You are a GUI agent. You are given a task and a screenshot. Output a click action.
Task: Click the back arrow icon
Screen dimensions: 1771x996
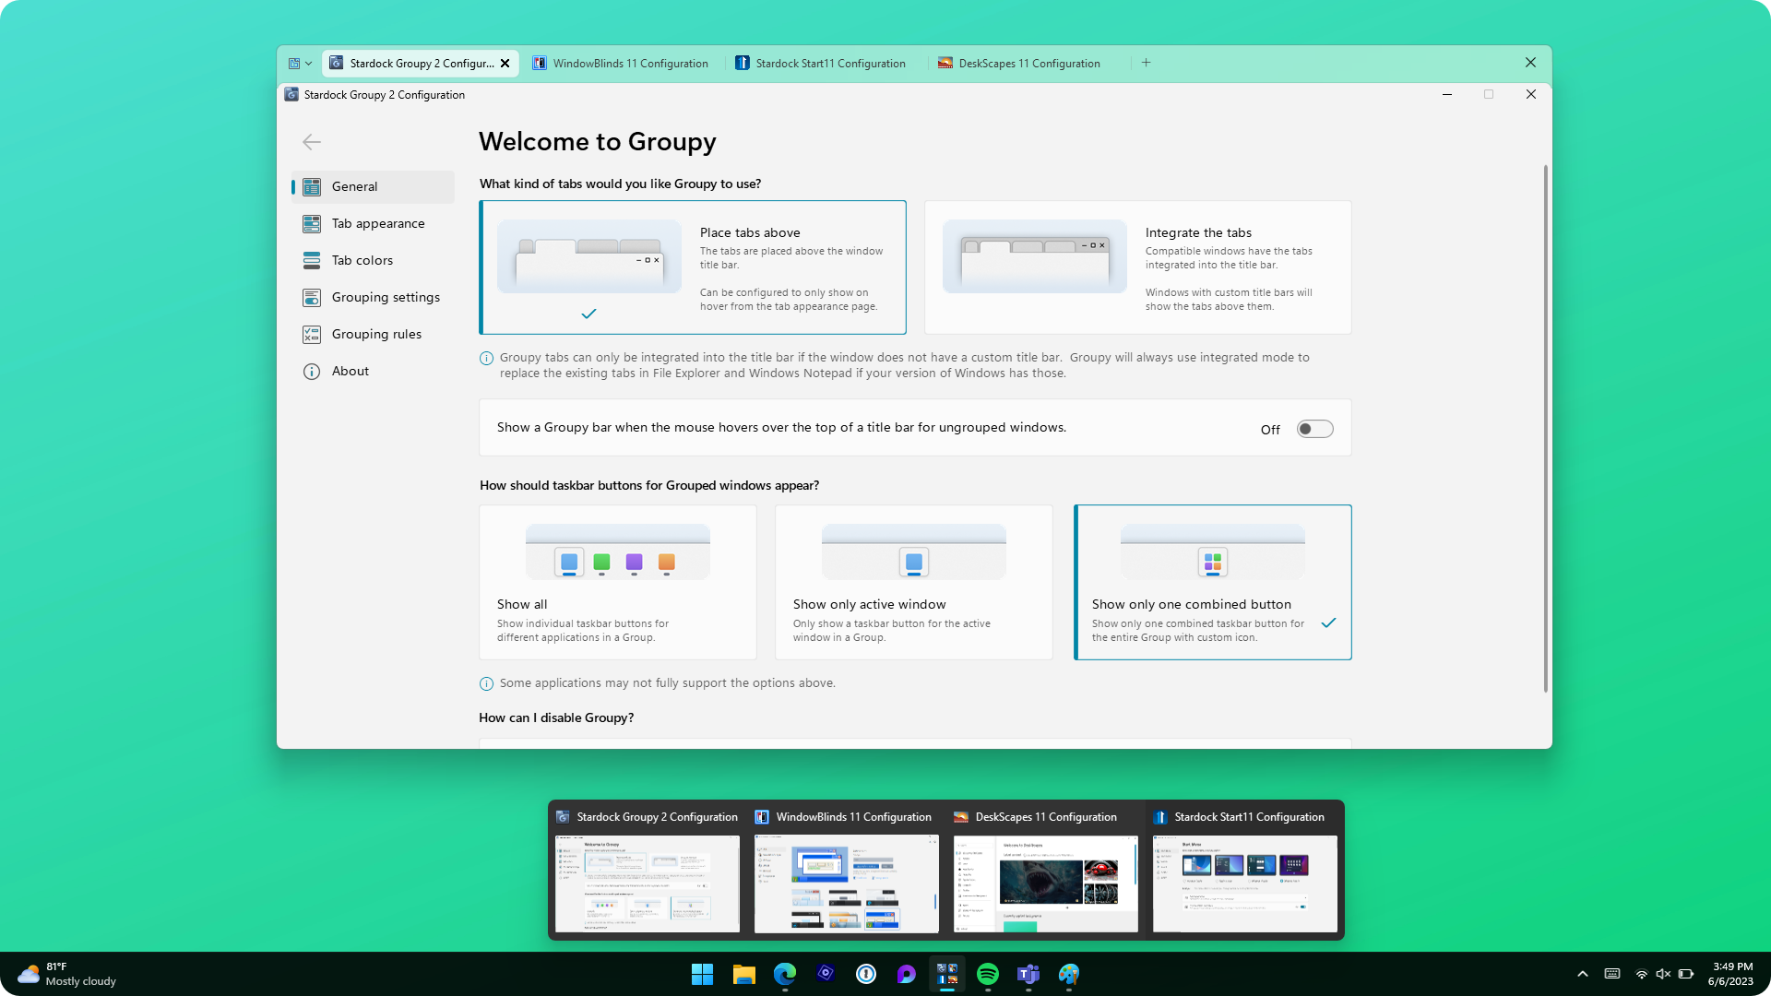tap(312, 142)
